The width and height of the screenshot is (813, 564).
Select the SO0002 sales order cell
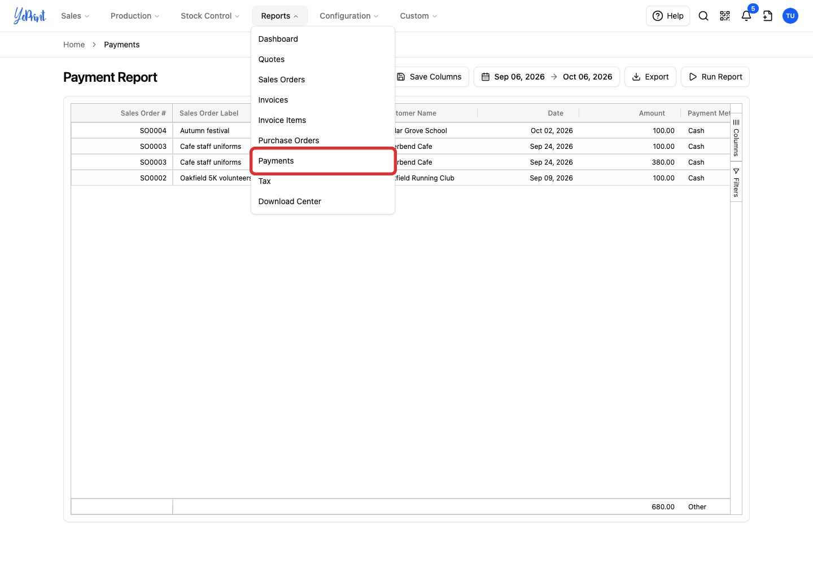click(122, 178)
